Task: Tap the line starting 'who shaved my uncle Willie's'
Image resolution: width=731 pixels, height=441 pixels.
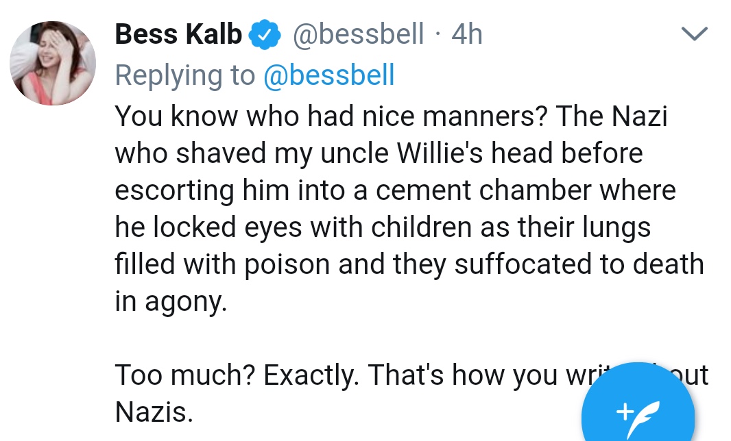Action: 379,153
